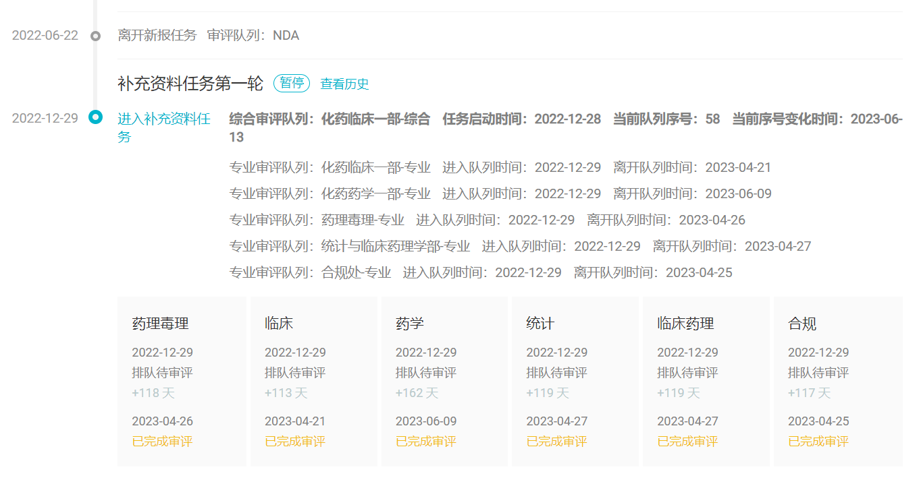Viewport: 921px width, 482px height.
Task: Select the 合规 review card title
Action: point(802,324)
